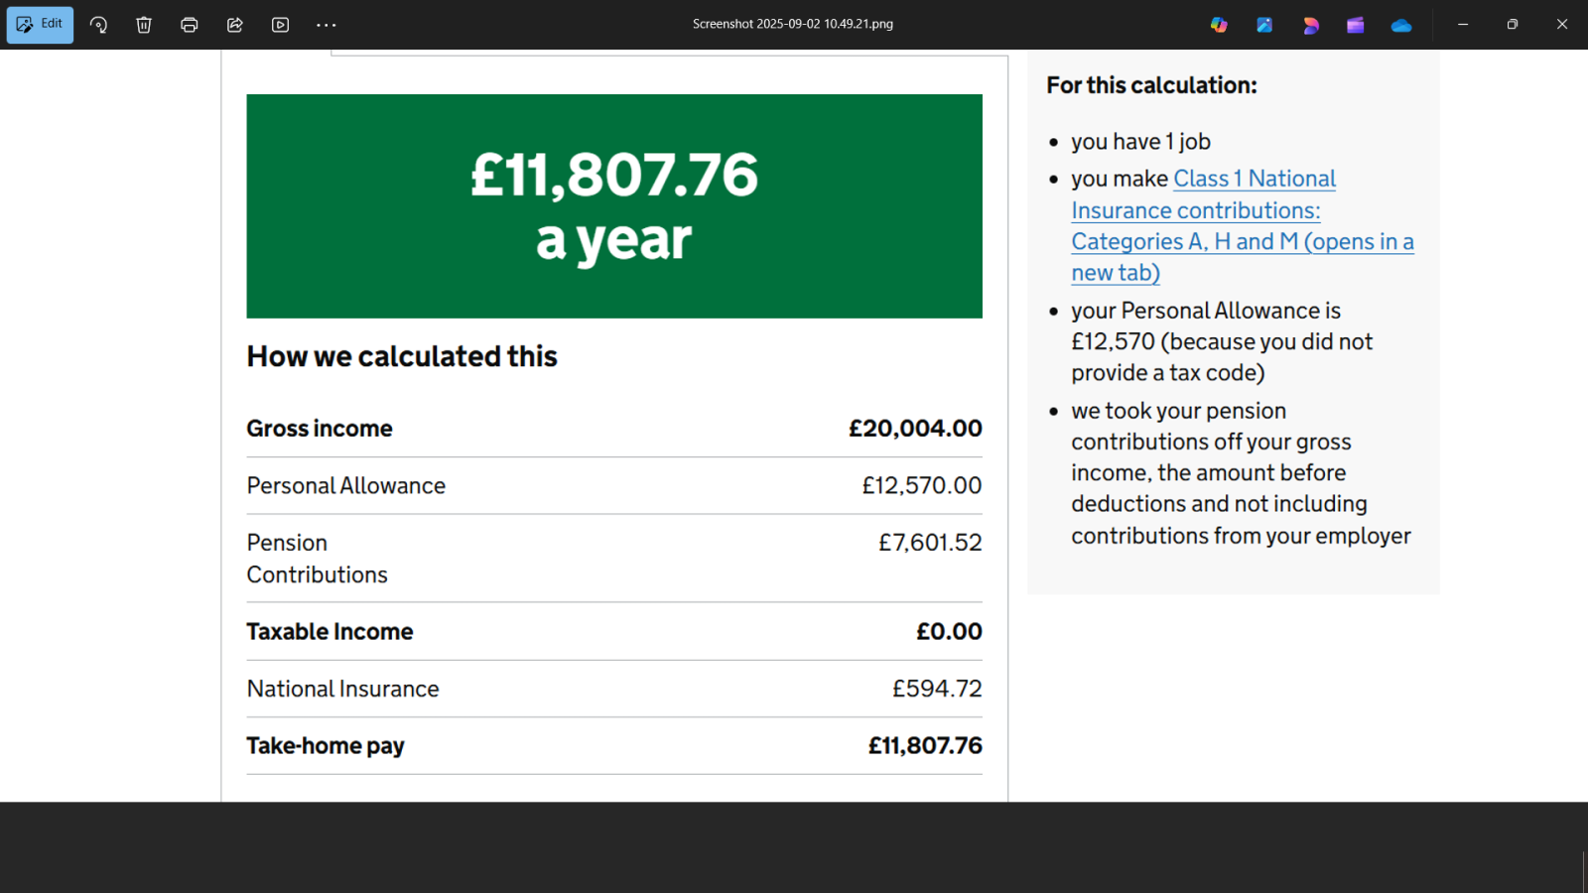Click the OneDrive cloud icon
Image resolution: width=1588 pixels, height=893 pixels.
coord(1401,25)
